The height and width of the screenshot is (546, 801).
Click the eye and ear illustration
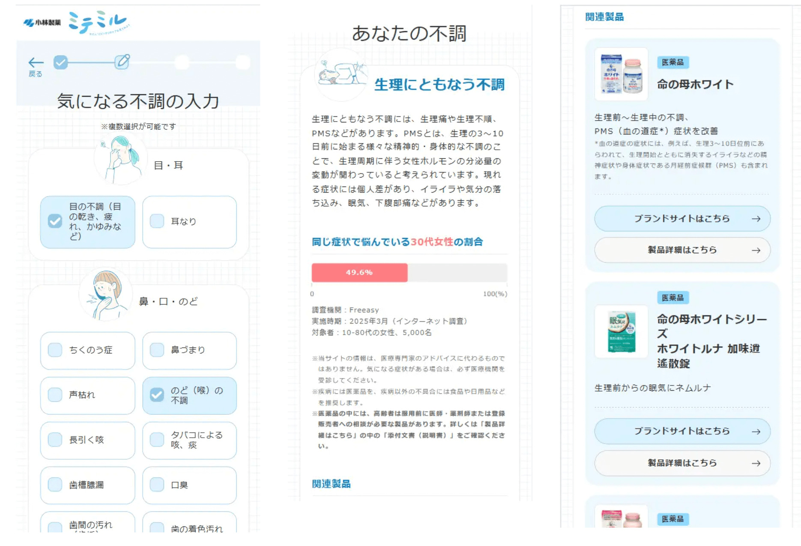[x=121, y=158]
